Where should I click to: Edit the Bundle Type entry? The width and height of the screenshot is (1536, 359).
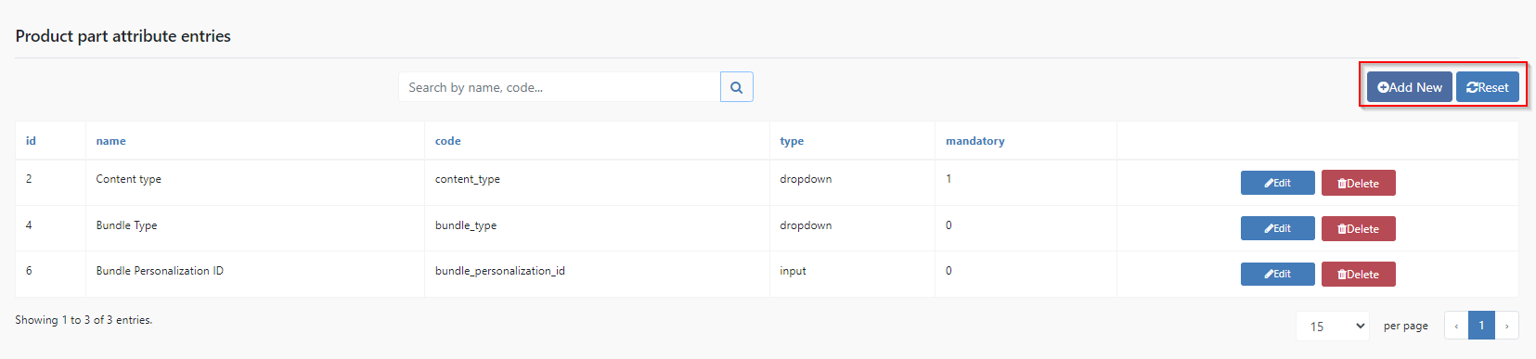pyautogui.click(x=1277, y=228)
